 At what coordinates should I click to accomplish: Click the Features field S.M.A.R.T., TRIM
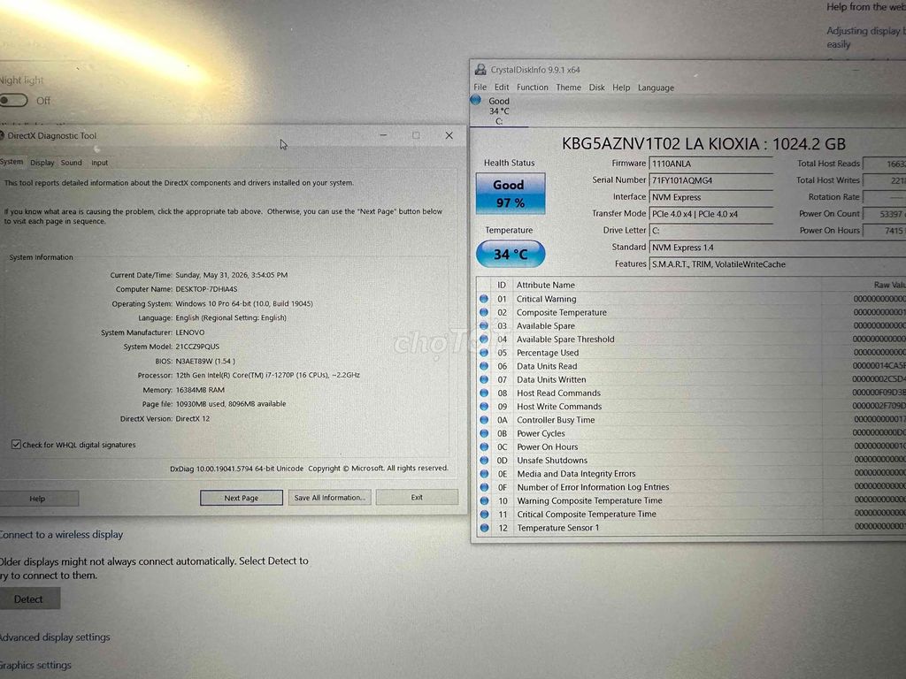[777, 263]
